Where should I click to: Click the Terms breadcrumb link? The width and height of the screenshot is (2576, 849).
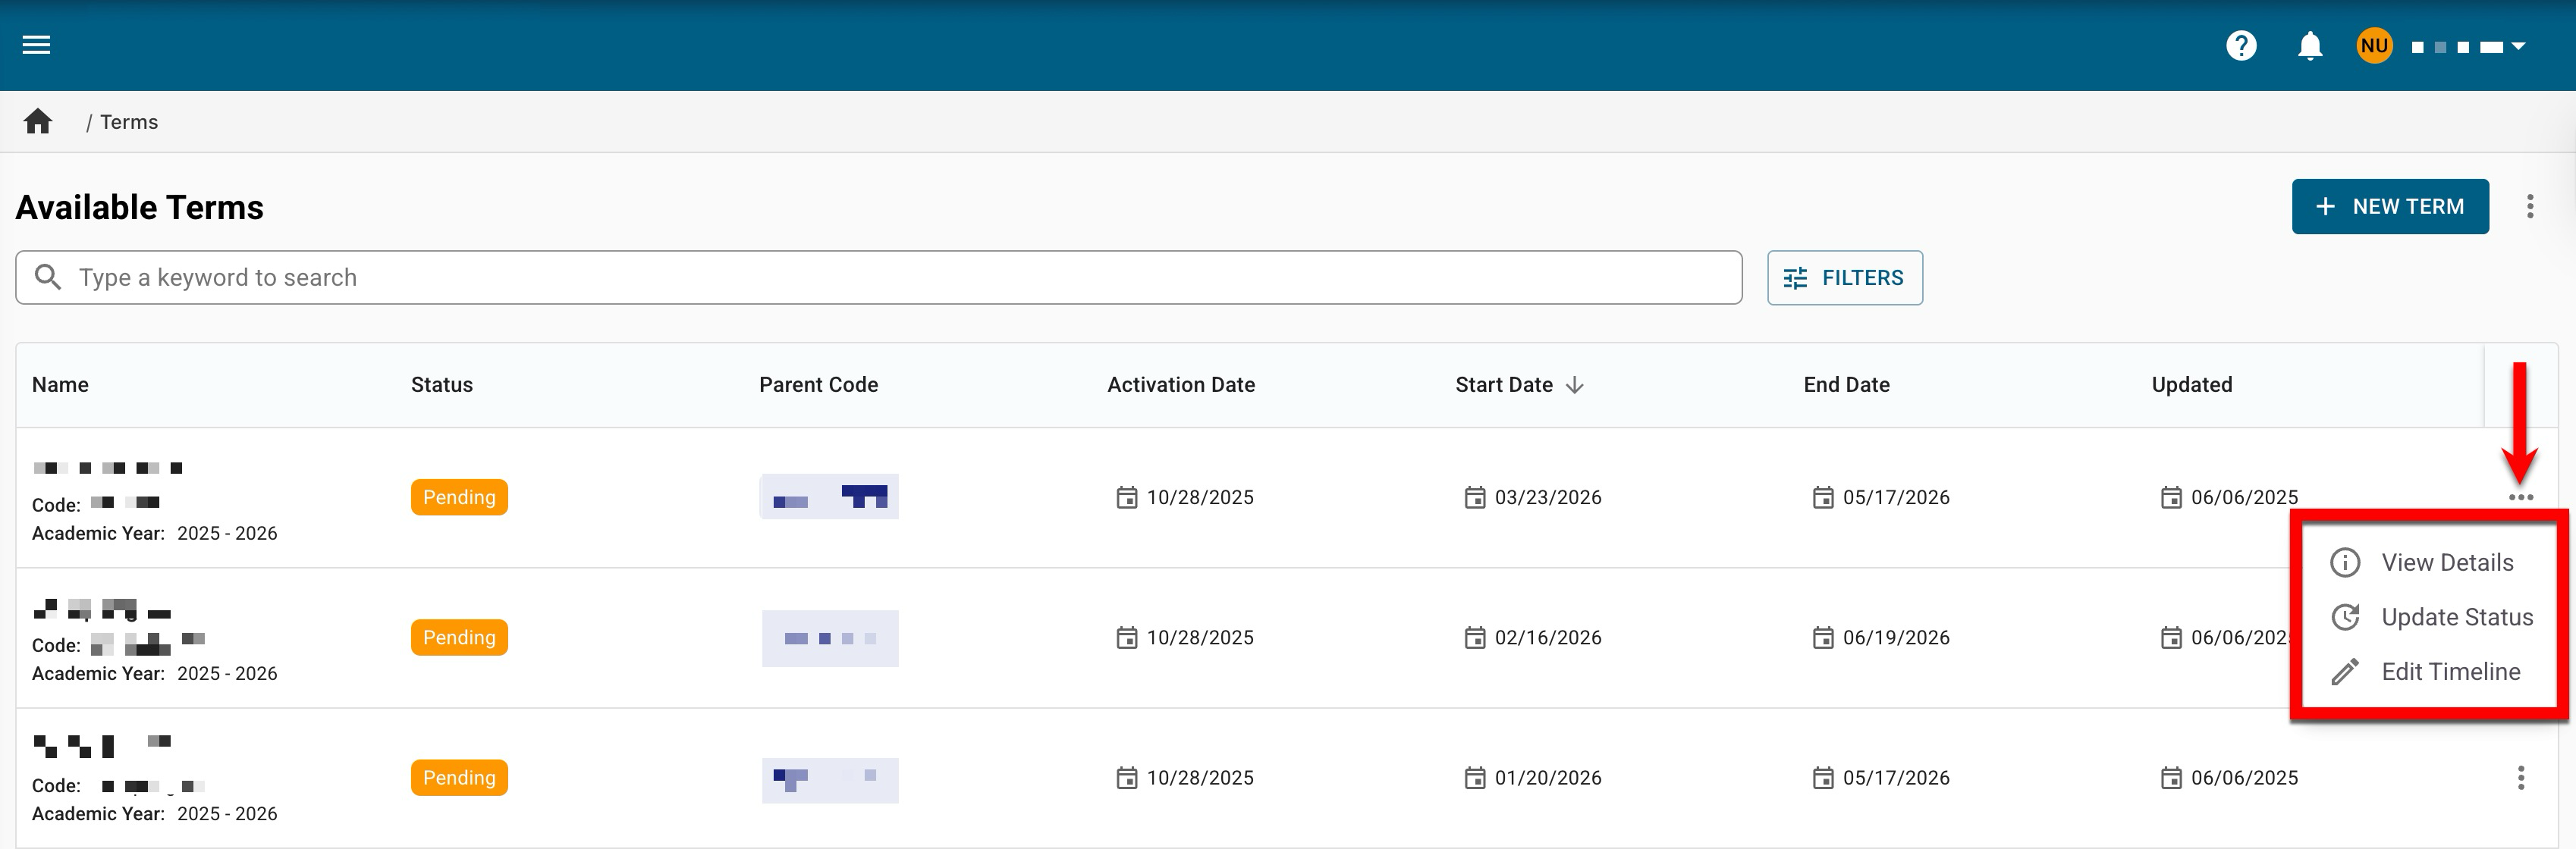129,122
